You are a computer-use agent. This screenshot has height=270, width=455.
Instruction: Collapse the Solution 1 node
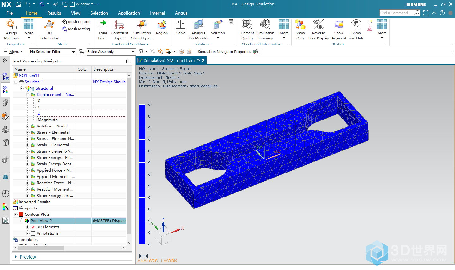point(15,82)
